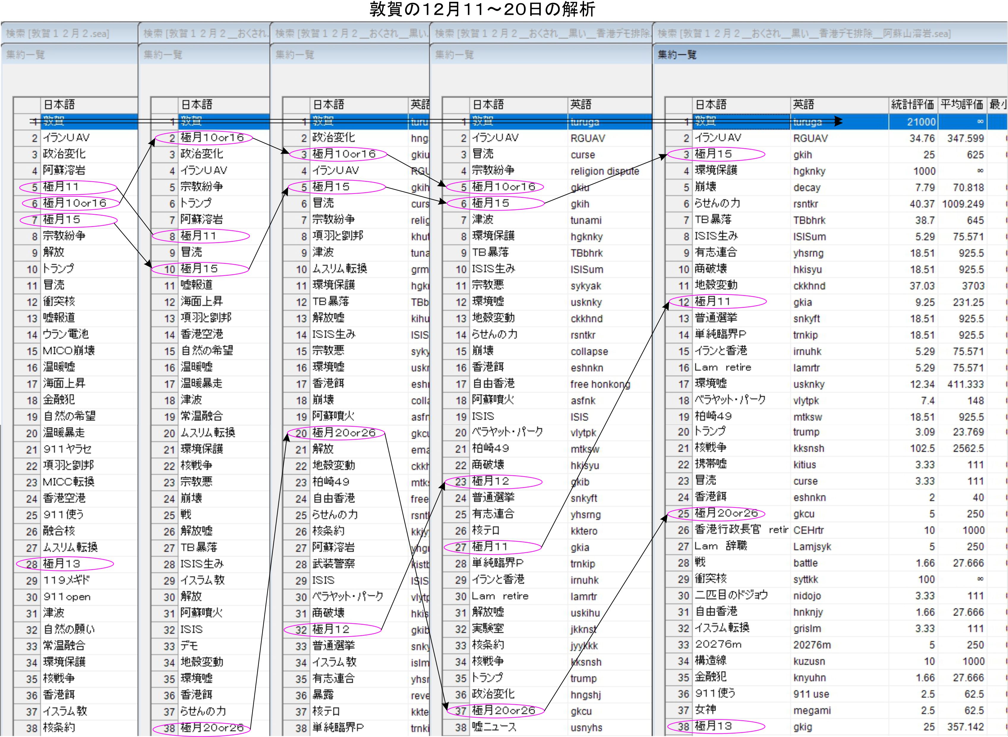The height and width of the screenshot is (737, 1008).
Task: Click the 統計評価 column header
Action: coord(912,105)
